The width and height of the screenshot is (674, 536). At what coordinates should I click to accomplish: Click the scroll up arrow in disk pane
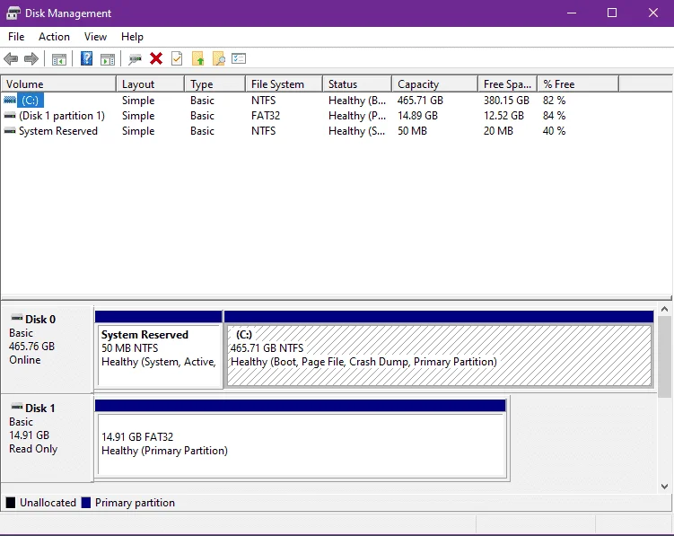point(664,309)
